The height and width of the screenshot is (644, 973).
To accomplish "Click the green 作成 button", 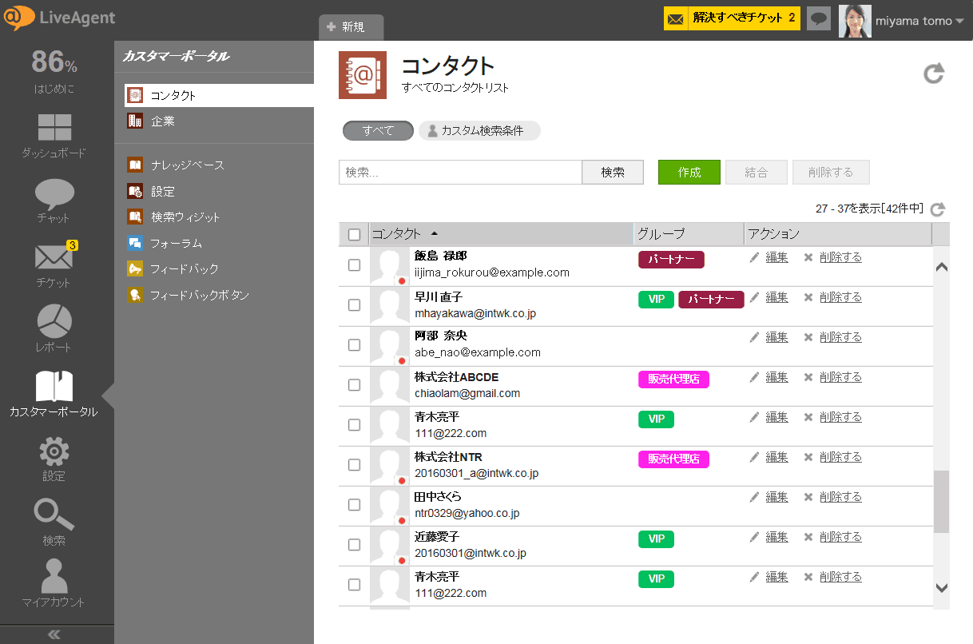I will click(x=689, y=173).
